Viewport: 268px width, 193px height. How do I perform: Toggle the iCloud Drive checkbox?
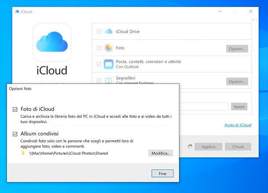pos(99,32)
